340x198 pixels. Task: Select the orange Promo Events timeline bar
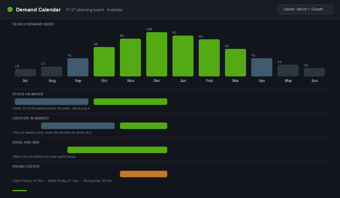pyautogui.click(x=143, y=174)
